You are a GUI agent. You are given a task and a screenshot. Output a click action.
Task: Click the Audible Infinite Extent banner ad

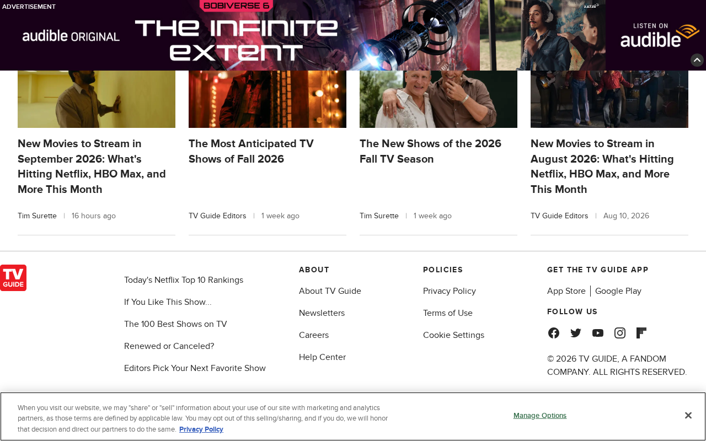coord(353,35)
